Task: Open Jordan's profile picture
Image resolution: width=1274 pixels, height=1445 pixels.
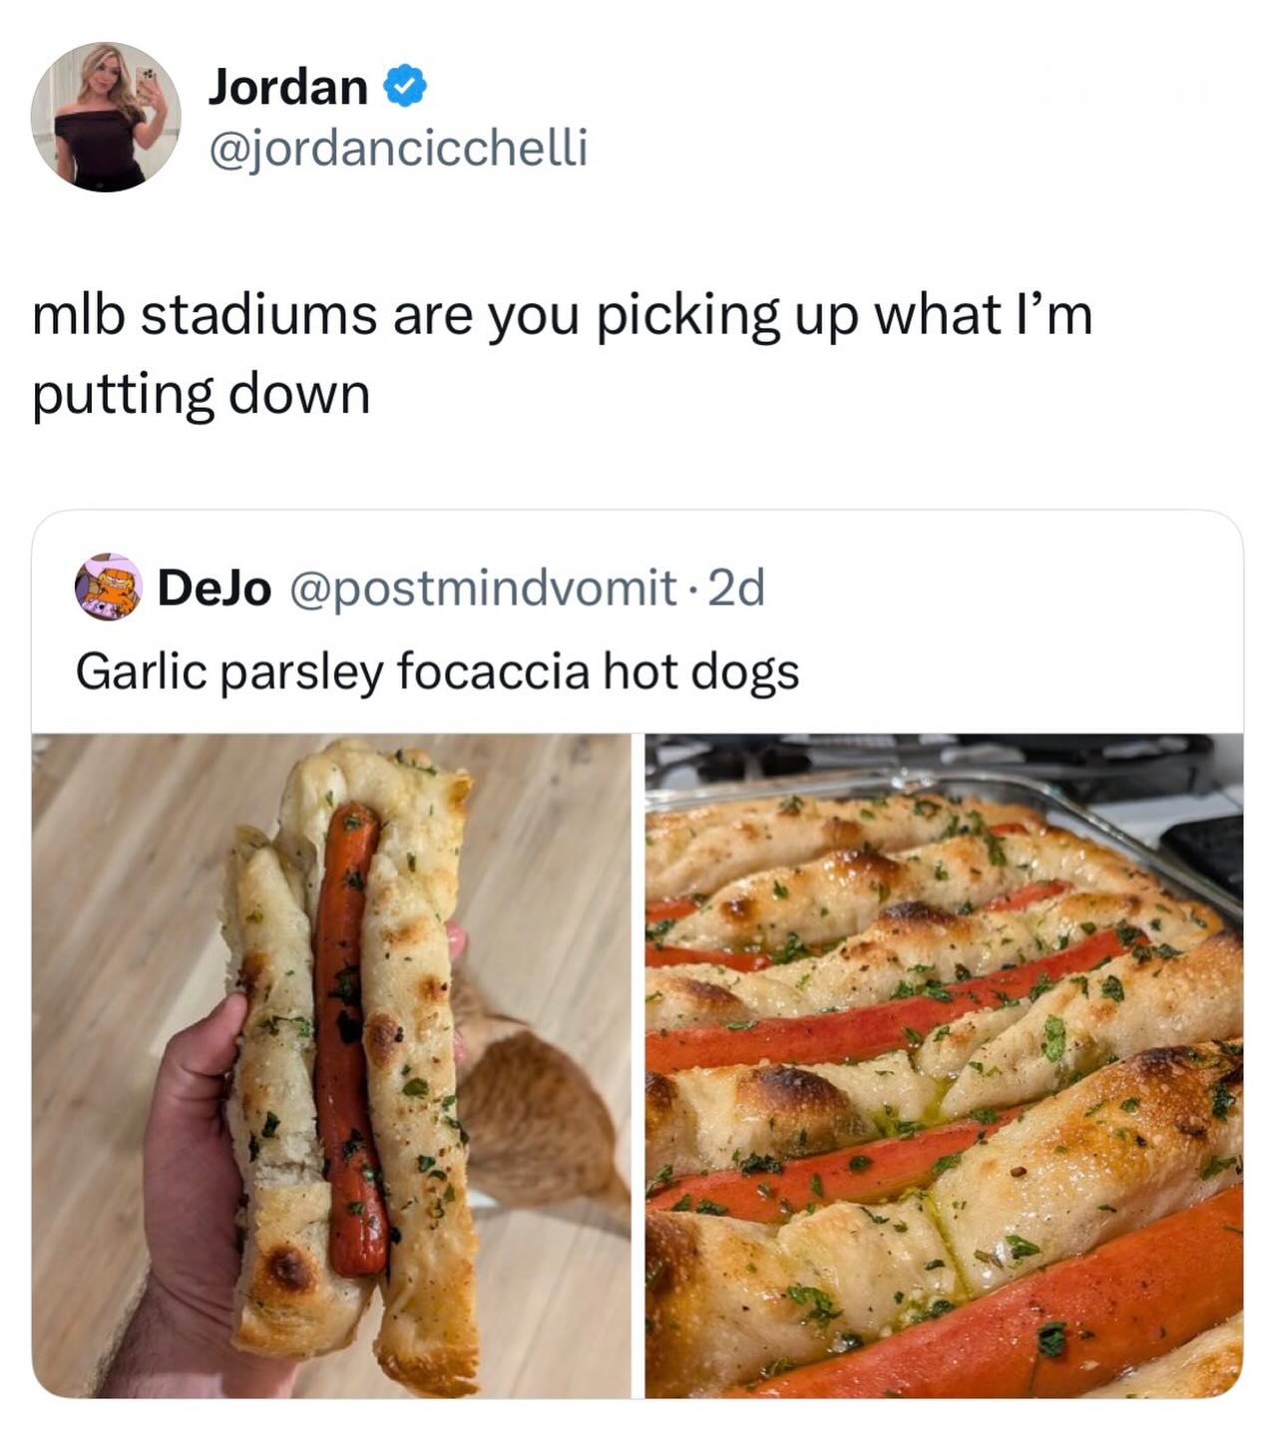Action: click(106, 116)
